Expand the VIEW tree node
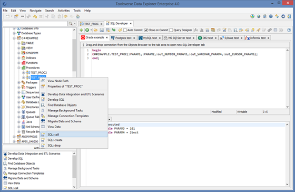295x192 pixels. [19, 48]
